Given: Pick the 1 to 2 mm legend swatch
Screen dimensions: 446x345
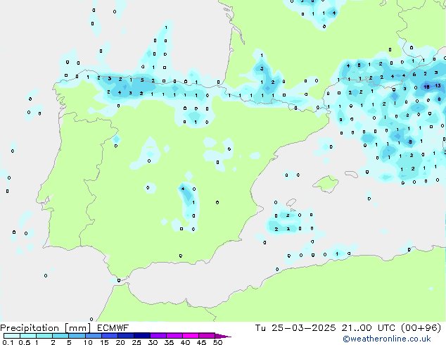Looking at the screenshot, I should 44,336.
